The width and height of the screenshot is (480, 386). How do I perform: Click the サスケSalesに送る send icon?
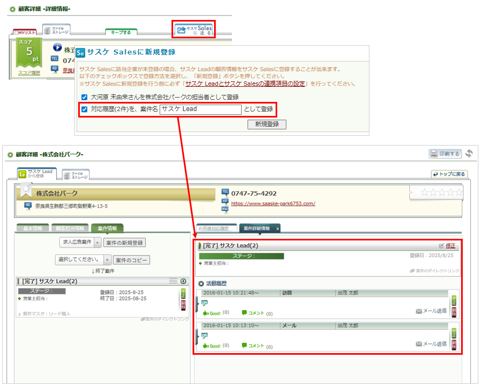tap(194, 30)
